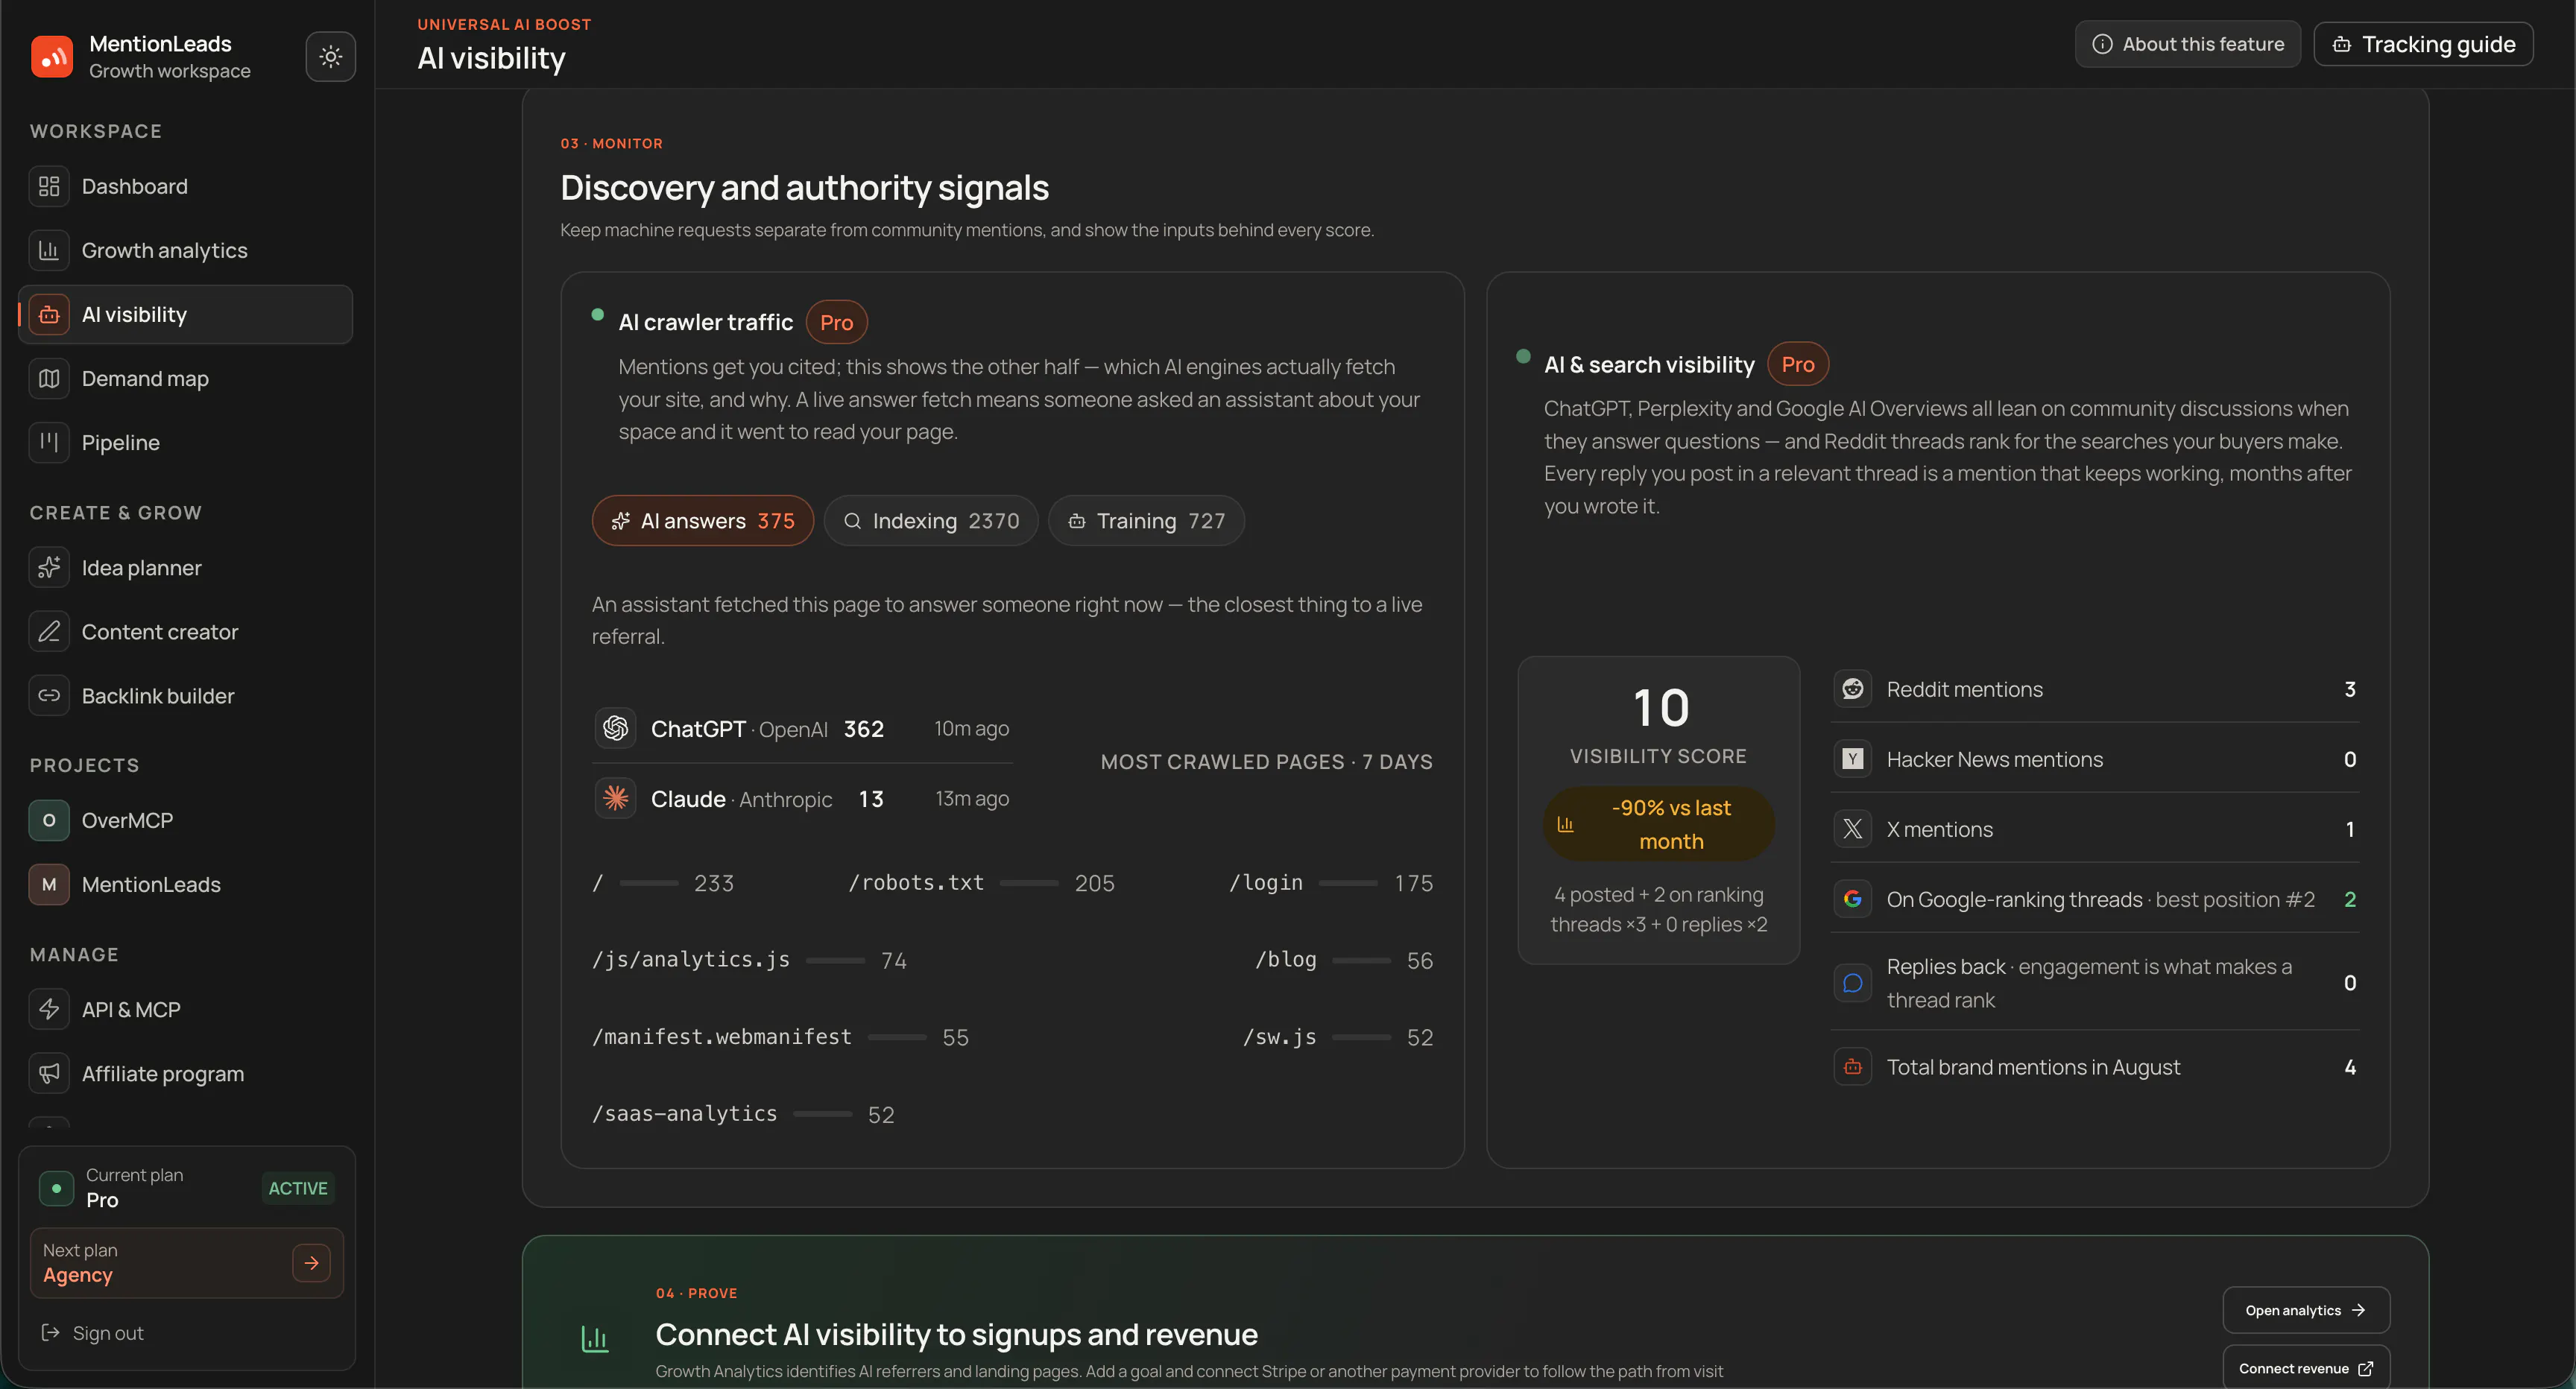Open About this feature
This screenshot has width=2576, height=1389.
pyautogui.click(x=2187, y=44)
